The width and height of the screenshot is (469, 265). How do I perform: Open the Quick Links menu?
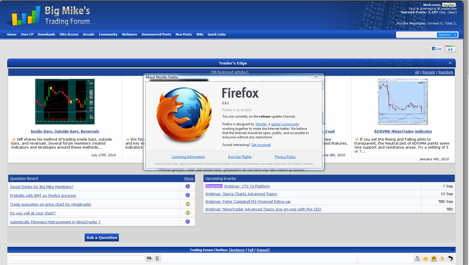pyautogui.click(x=217, y=34)
